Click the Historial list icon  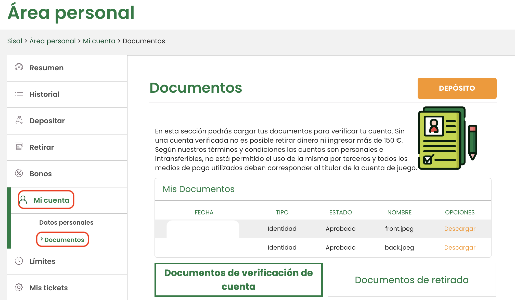(19, 93)
